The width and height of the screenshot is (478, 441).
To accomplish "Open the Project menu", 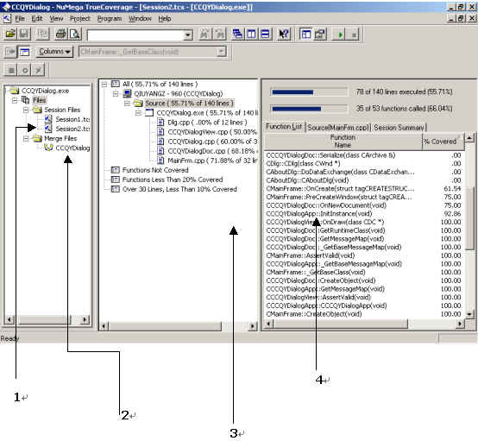I will [x=80, y=19].
